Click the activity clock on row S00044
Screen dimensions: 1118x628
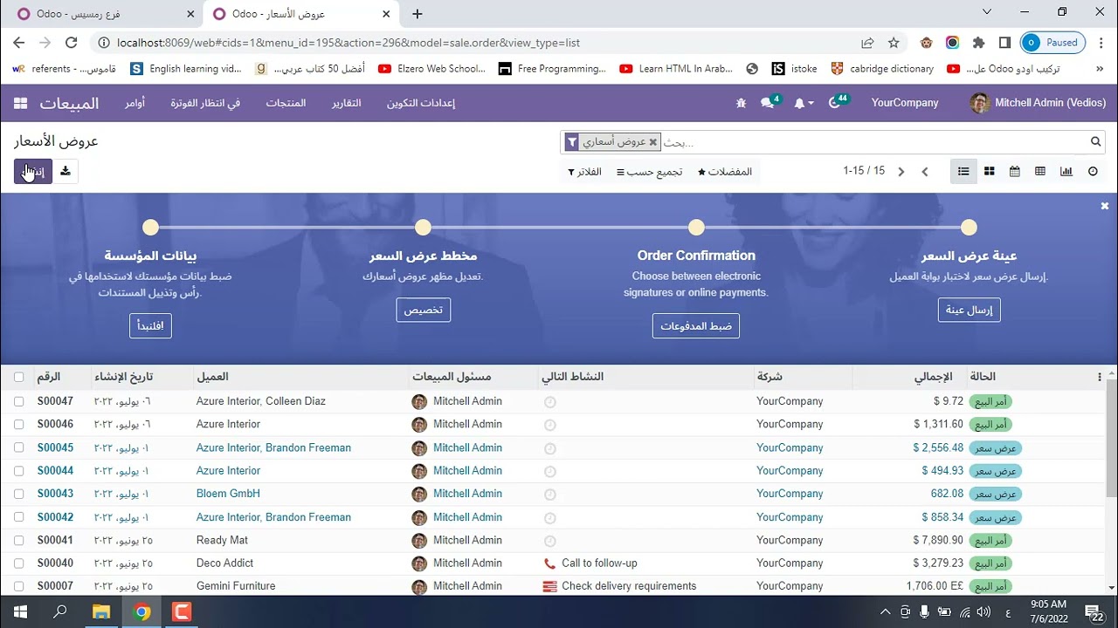pyautogui.click(x=549, y=471)
